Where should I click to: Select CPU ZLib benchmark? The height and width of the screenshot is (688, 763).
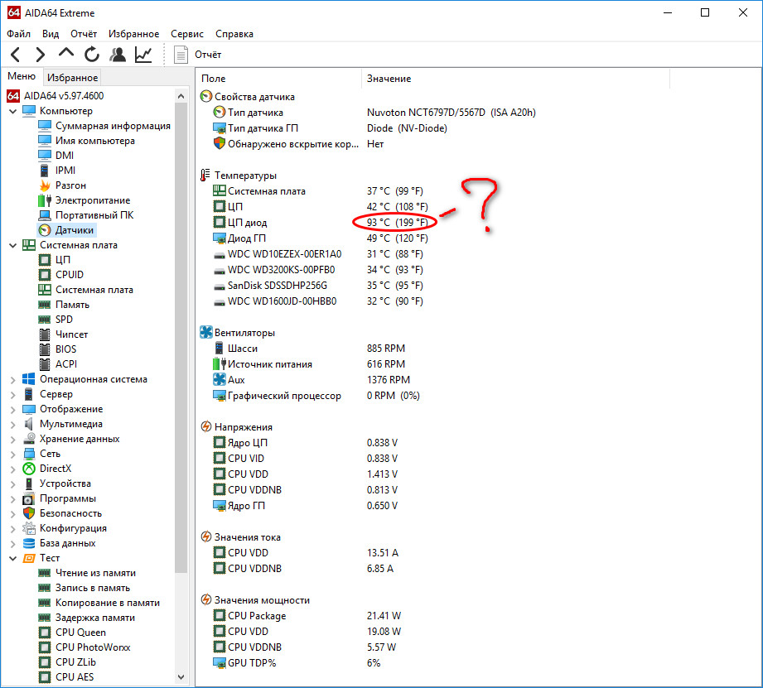[75, 662]
